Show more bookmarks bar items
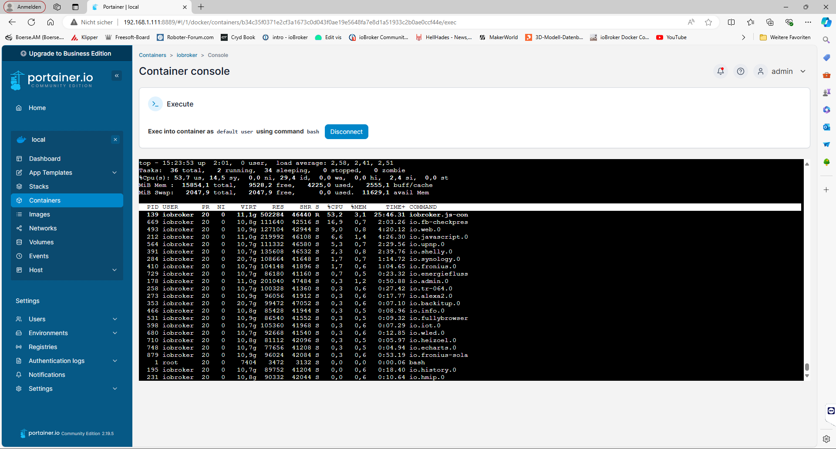 [743, 37]
